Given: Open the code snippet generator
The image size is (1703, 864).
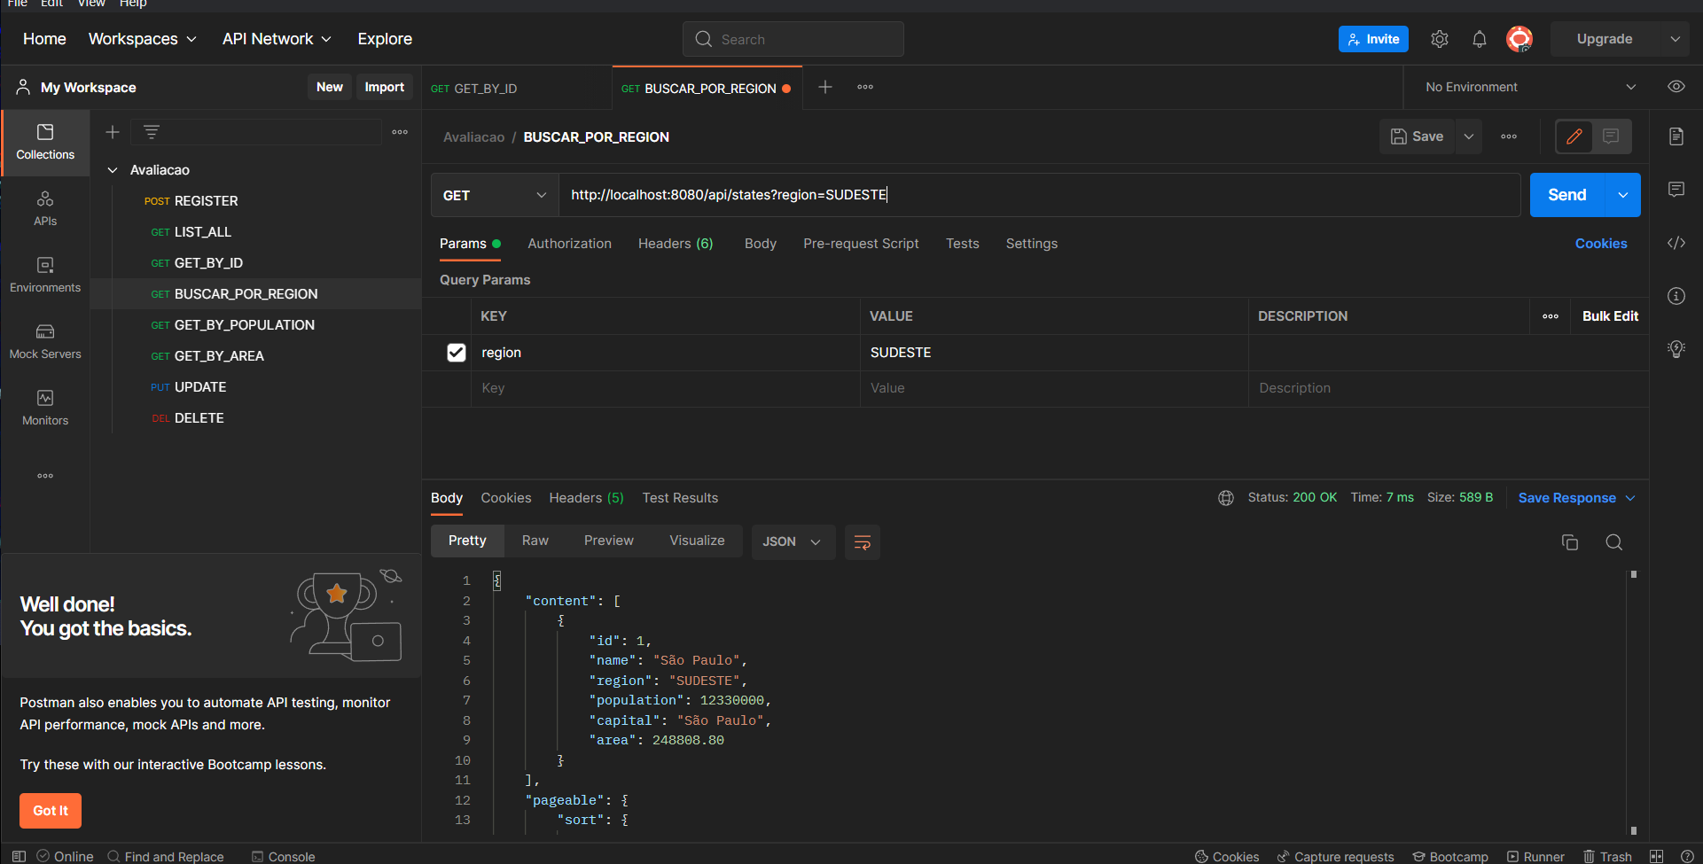Looking at the screenshot, I should (1676, 243).
